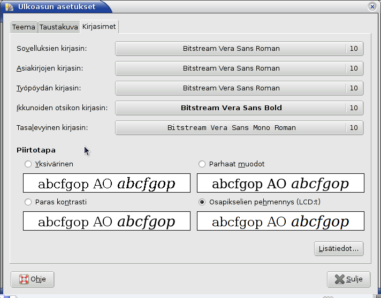Image resolution: width=381 pixels, height=298 pixels.
Task: Click the Paras kontrasti font preview sample
Action: pyautogui.click(x=106, y=221)
